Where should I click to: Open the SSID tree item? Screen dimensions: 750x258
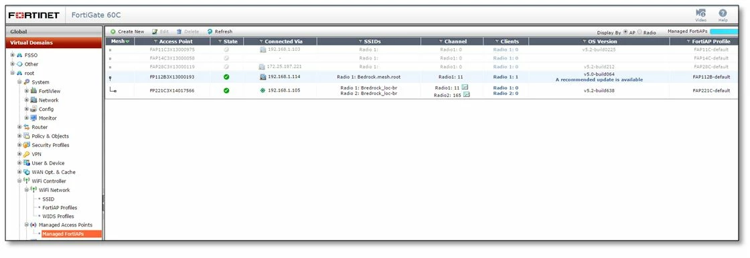point(48,199)
